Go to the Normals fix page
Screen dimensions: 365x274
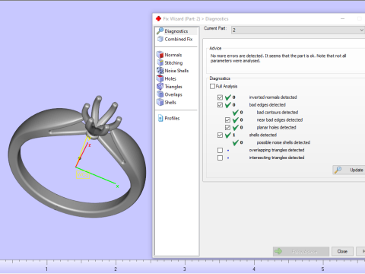pos(173,55)
